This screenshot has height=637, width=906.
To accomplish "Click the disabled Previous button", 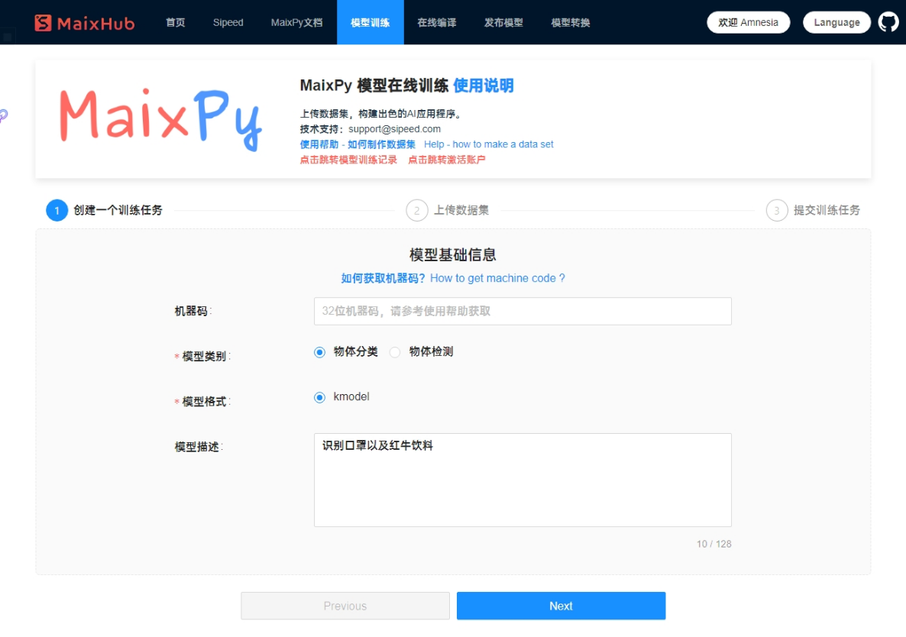I will (x=345, y=606).
